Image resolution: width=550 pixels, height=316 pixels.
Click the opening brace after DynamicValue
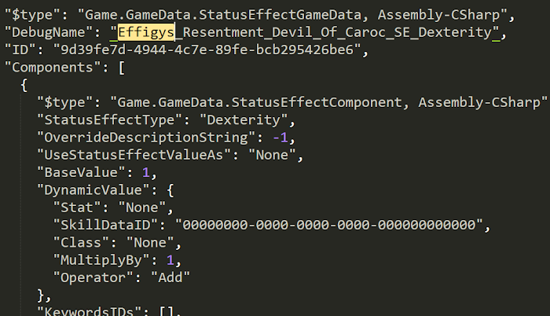pos(170,190)
